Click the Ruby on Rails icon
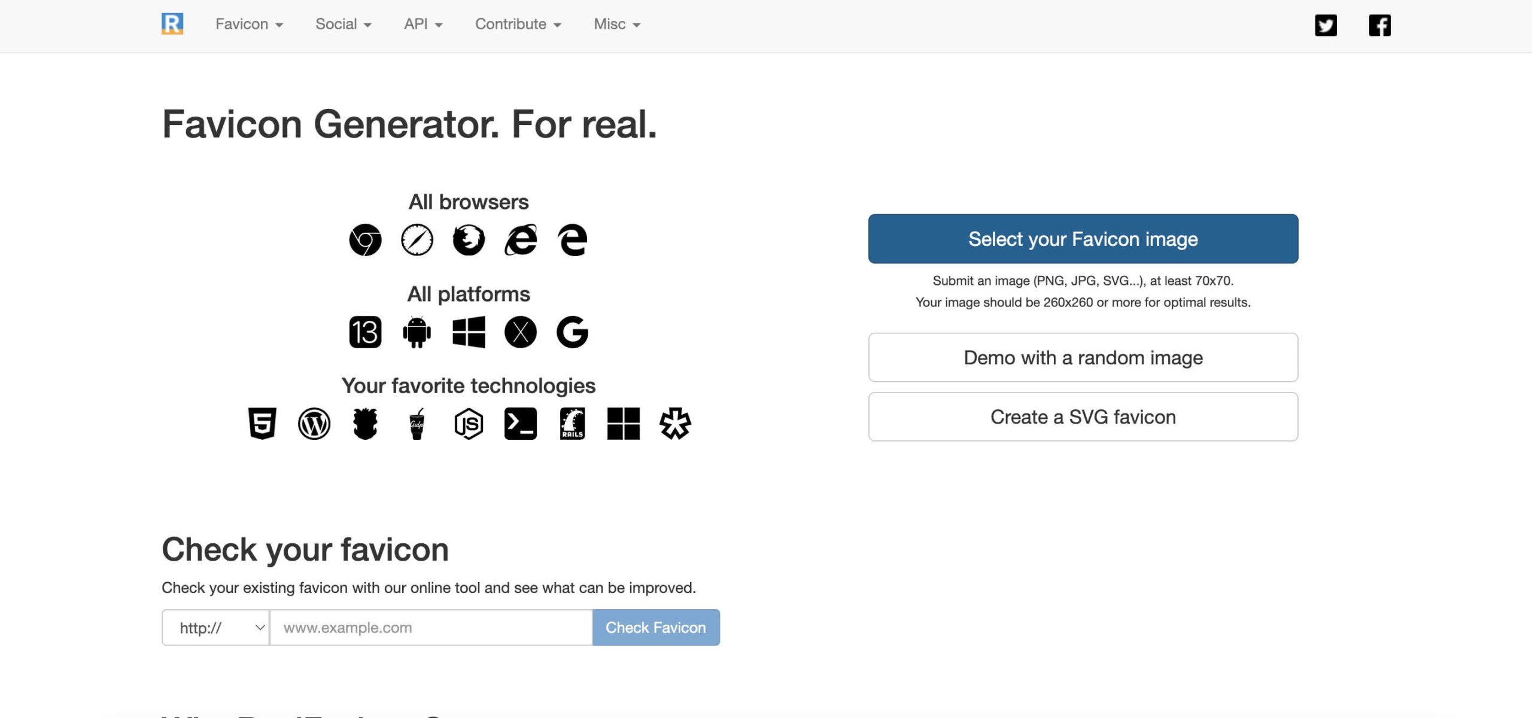 573,424
